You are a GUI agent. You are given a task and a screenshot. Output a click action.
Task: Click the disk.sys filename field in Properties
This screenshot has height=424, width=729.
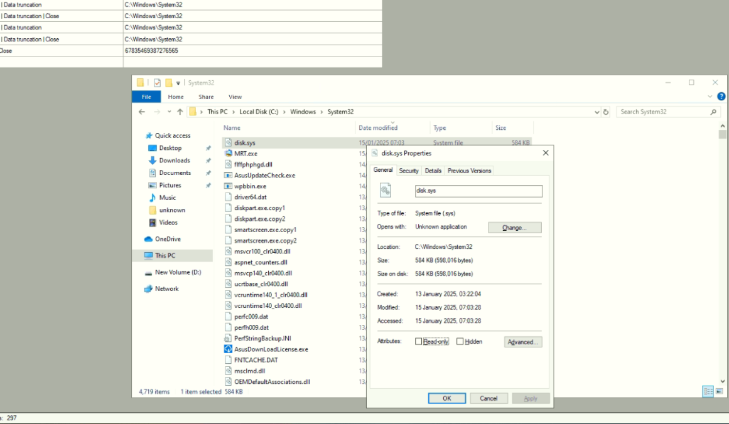478,191
